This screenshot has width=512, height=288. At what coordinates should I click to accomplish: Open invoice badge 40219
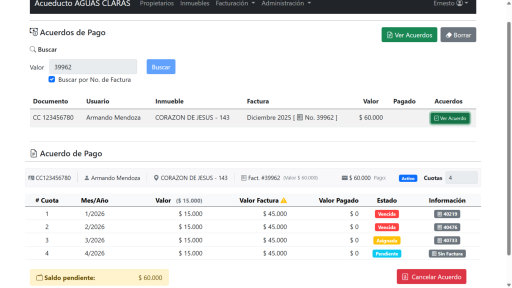447,214
